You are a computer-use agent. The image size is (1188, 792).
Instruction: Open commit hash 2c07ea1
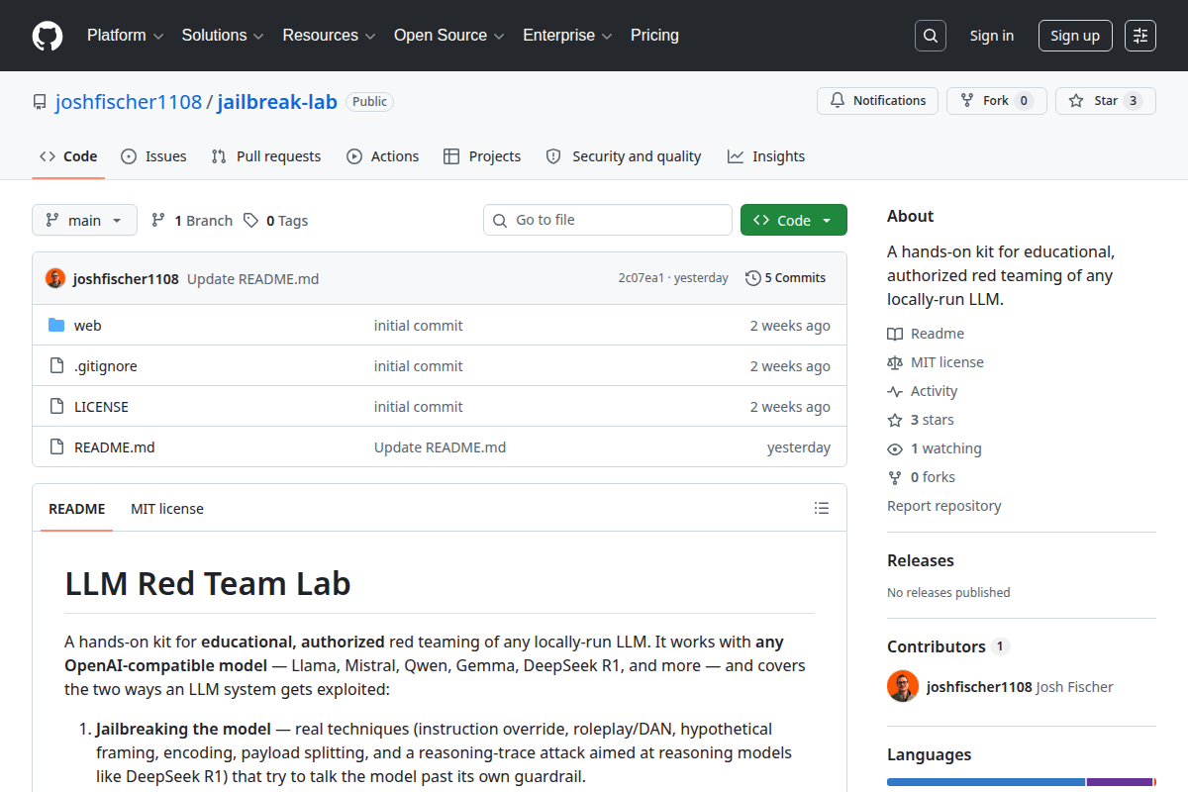coord(642,278)
